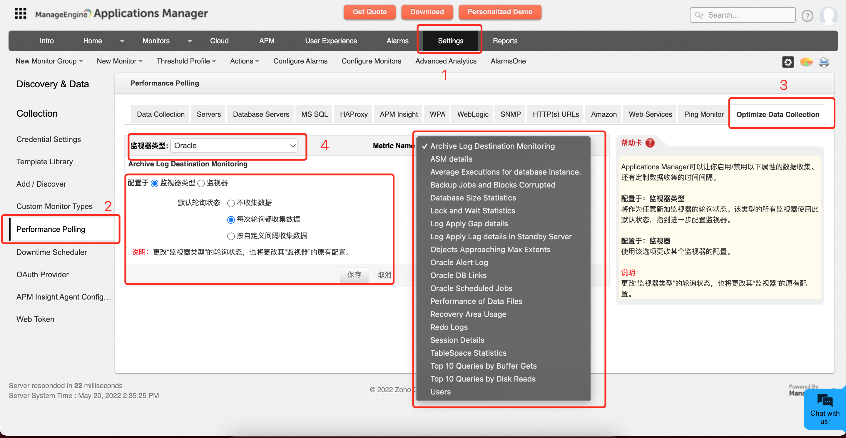This screenshot has width=846, height=438.
Task: Select Session Details metric
Action: pyautogui.click(x=503, y=340)
